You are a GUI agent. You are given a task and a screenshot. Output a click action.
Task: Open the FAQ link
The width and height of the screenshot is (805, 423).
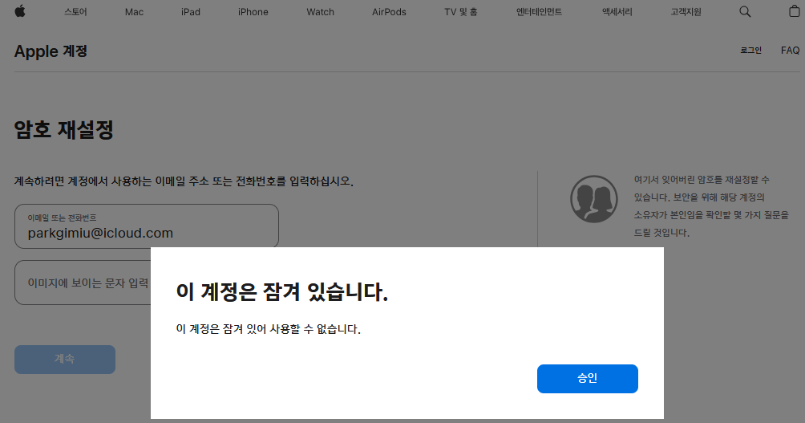(790, 51)
